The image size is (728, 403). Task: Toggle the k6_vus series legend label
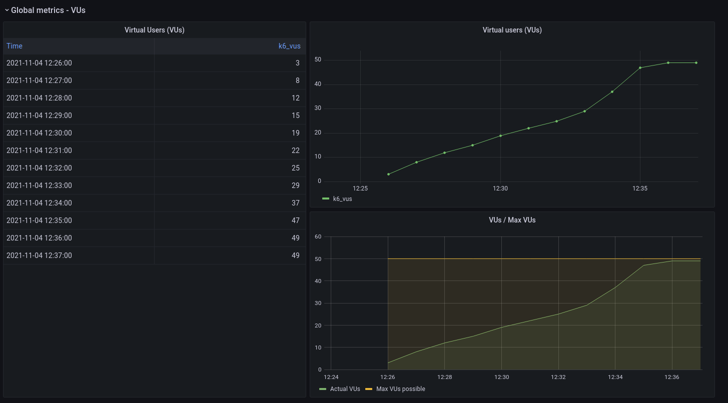(342, 199)
